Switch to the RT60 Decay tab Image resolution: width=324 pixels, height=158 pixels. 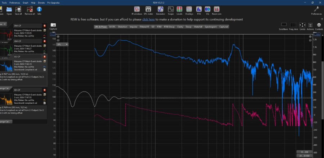click(169, 27)
